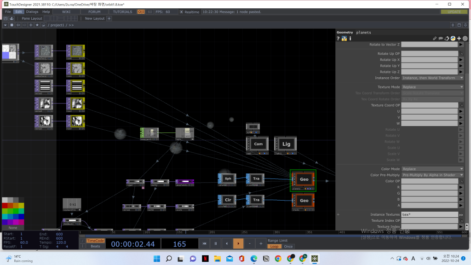
Task: Click the plus icon in the parameter header
Action: tap(459, 39)
